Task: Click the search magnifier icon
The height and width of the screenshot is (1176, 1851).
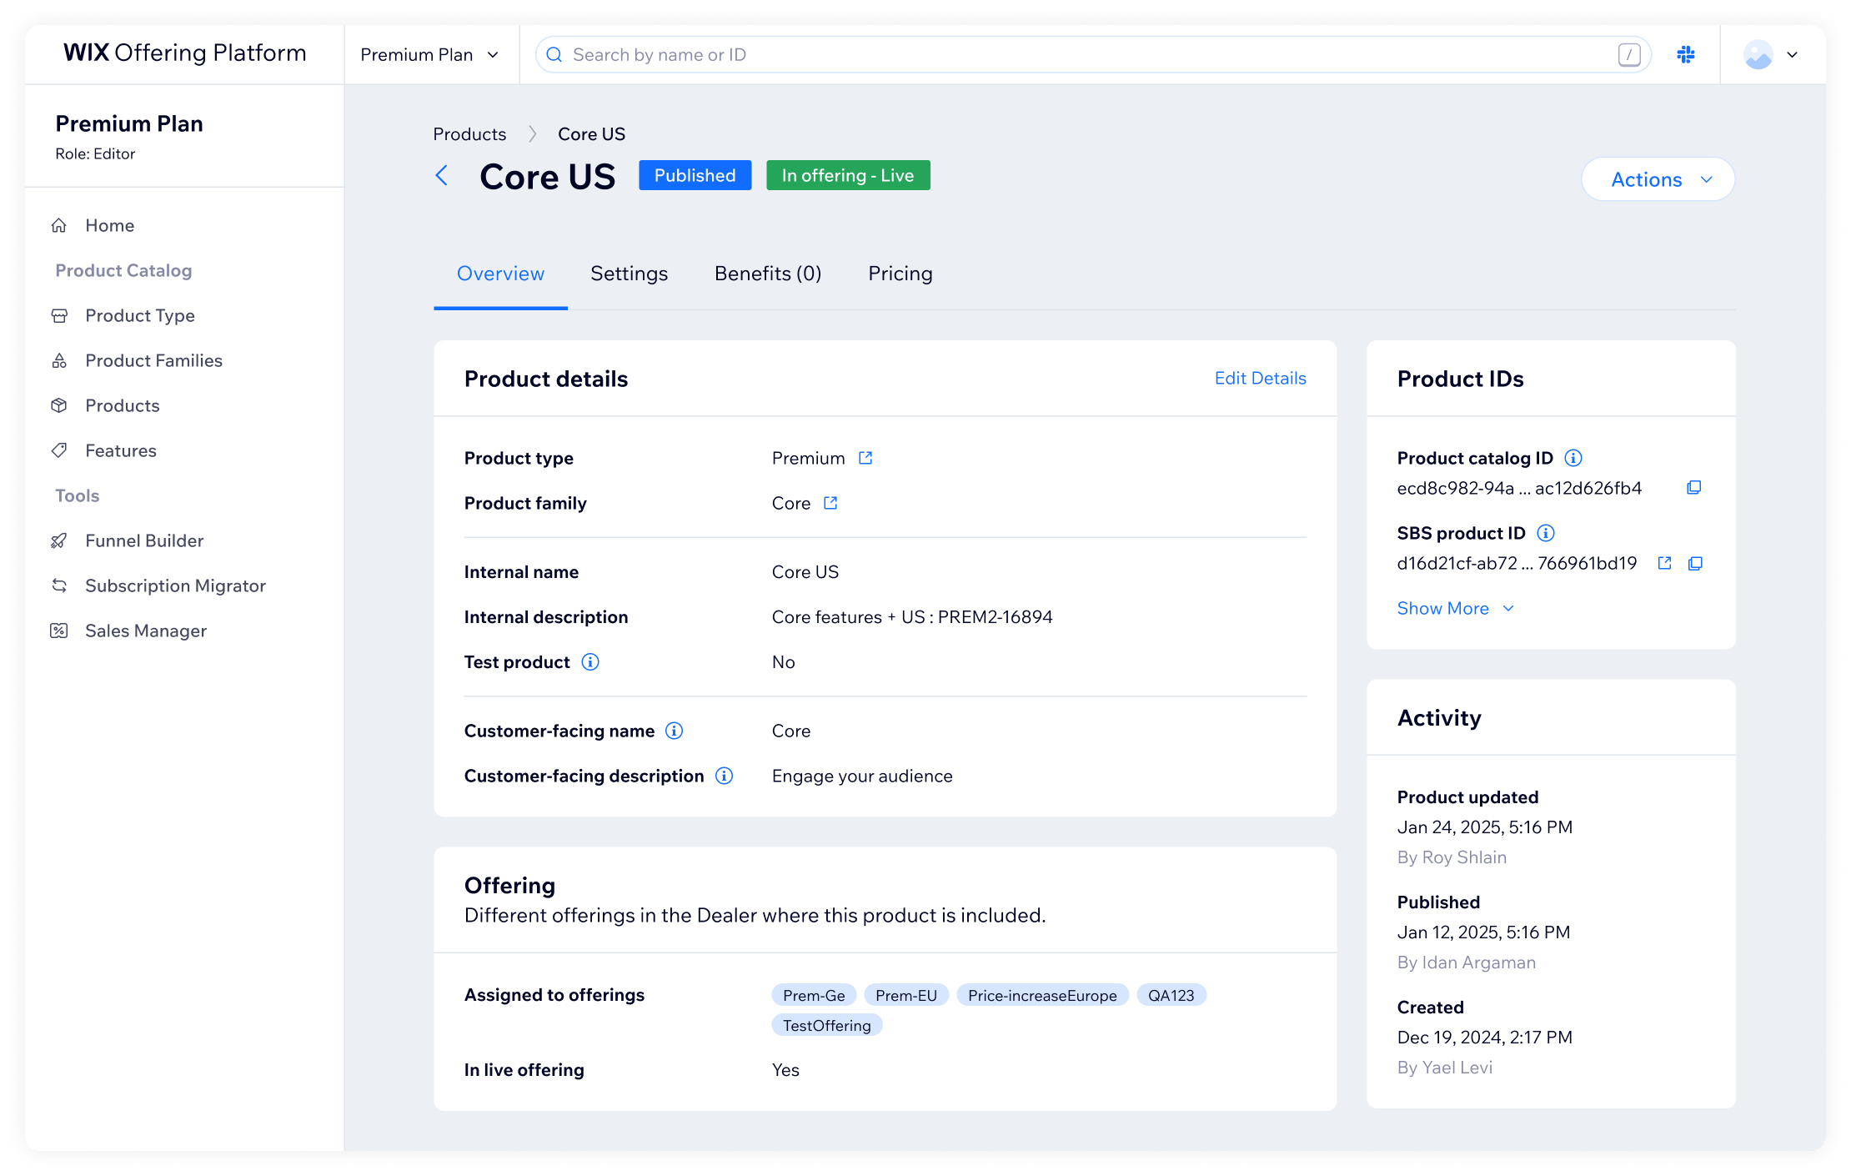Action: point(554,54)
